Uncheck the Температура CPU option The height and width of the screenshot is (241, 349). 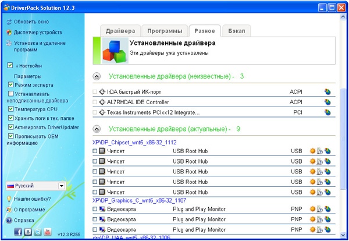pos(11,109)
